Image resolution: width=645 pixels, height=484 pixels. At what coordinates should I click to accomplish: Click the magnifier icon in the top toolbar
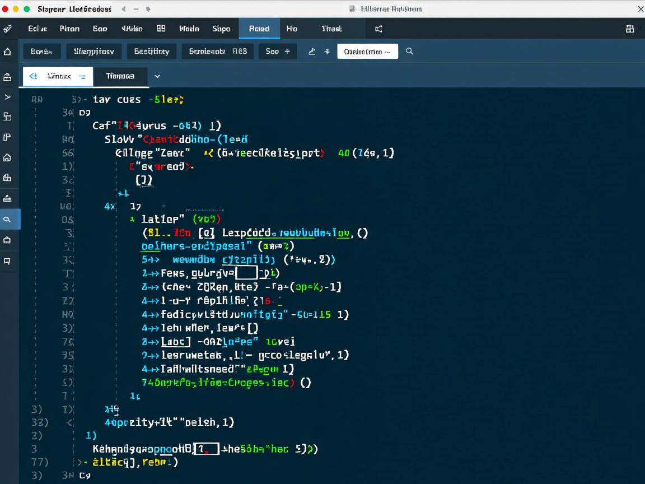pyautogui.click(x=409, y=52)
